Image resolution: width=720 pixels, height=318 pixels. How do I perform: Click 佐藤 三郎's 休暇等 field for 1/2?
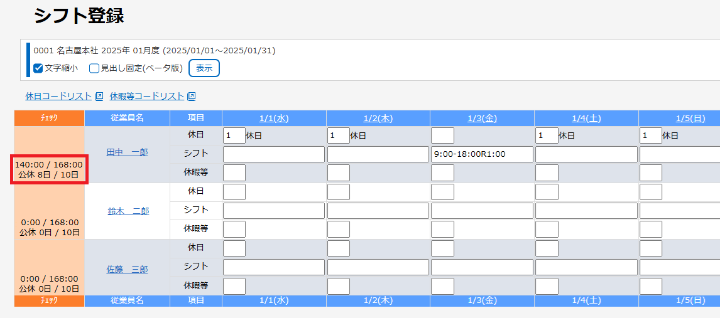[x=339, y=286]
